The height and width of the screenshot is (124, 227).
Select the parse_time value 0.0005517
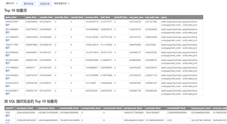pos(30,68)
